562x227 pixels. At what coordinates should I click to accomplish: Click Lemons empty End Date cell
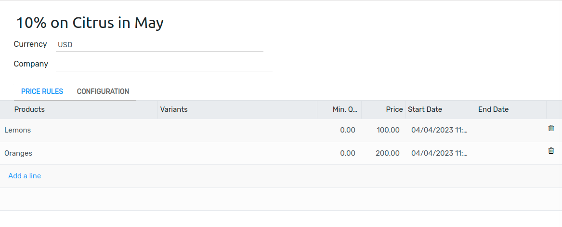click(x=511, y=130)
